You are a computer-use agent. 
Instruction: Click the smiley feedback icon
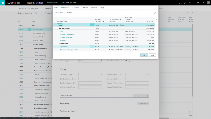[x=185, y=3]
